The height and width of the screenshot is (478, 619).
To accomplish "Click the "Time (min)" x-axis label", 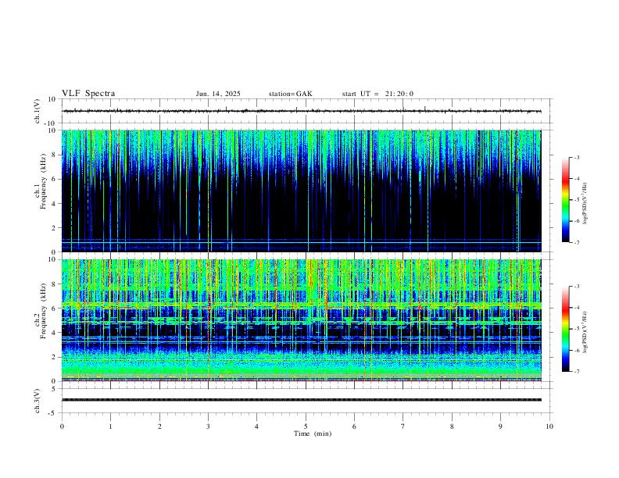I will [313, 433].
